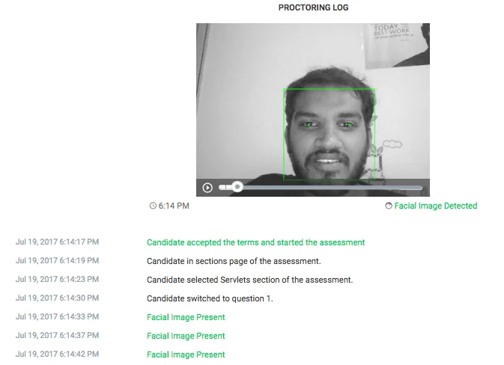504x365 pixels.
Task: Select the Candidate in sections page entry
Action: 234,261
